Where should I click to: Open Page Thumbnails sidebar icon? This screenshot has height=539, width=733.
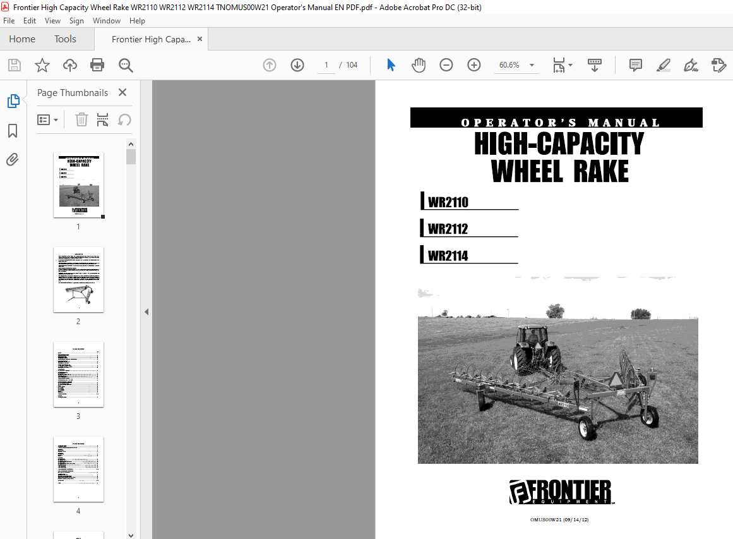pos(13,101)
